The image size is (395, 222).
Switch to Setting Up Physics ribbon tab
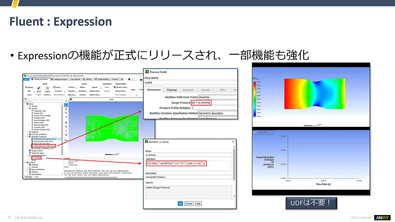click(59, 79)
